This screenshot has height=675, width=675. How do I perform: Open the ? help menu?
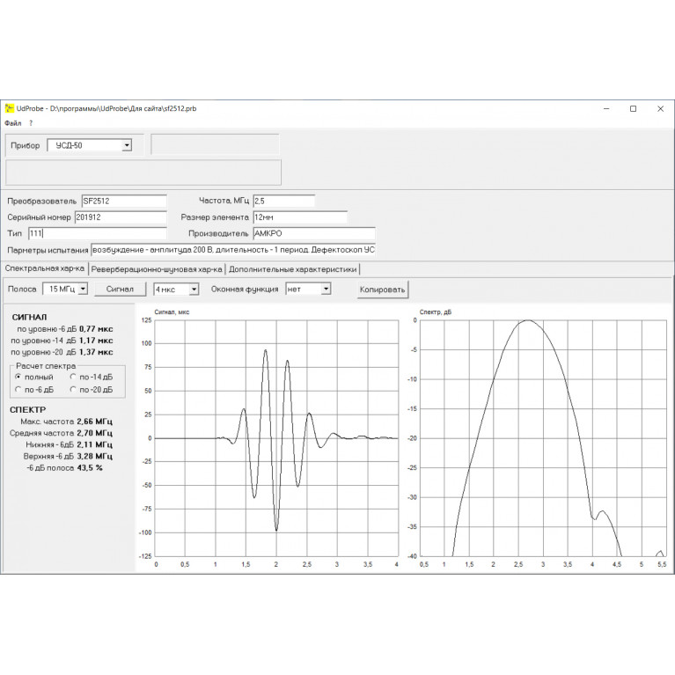pos(31,123)
